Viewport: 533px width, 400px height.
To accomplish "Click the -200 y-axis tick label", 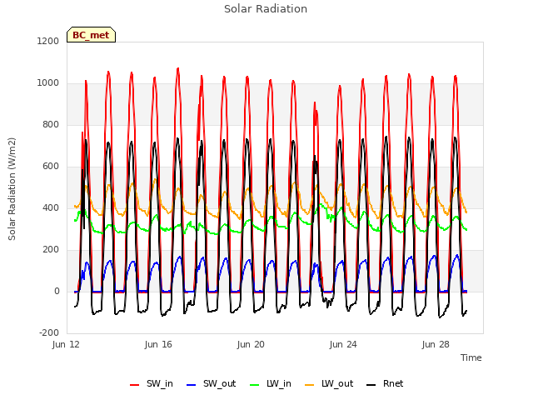I will (49, 332).
